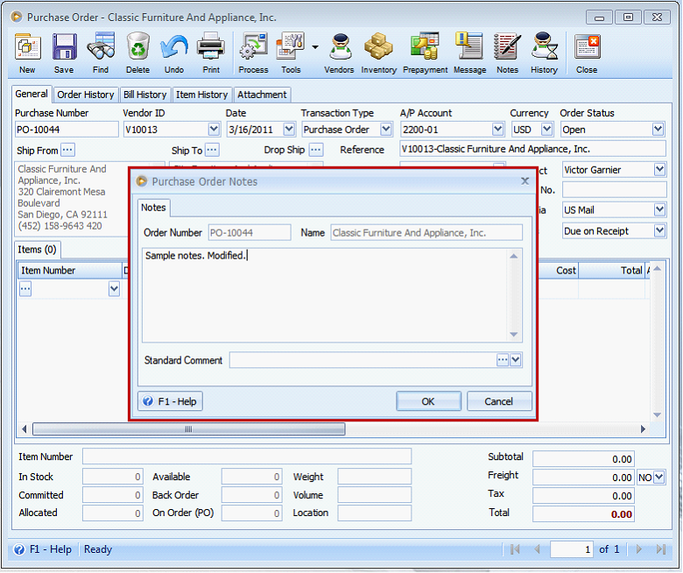Open the Currency USD dropdown
The height and width of the screenshot is (573, 683).
(x=546, y=130)
